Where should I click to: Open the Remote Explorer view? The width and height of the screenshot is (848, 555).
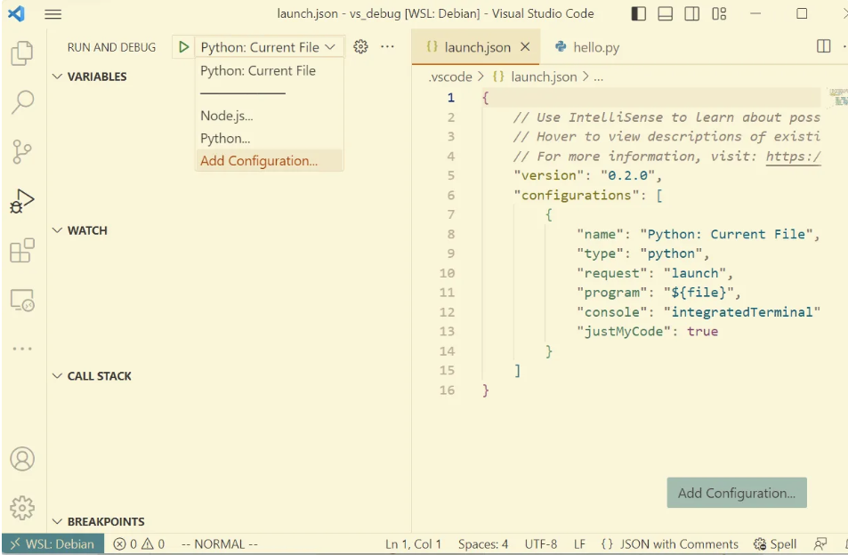22,300
